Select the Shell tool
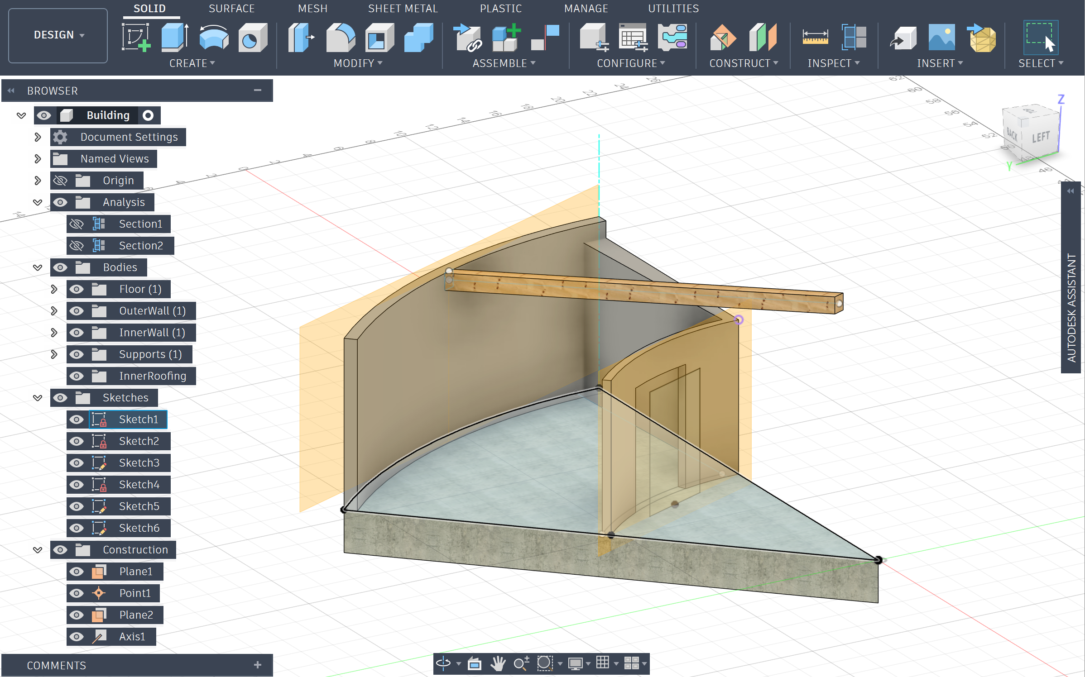The image size is (1085, 677). point(379,38)
